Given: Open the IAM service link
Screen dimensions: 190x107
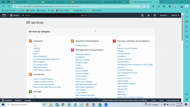Looking at the screenshot, I should (119, 45).
